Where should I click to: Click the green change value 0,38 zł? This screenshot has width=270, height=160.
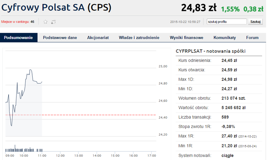[253, 9]
